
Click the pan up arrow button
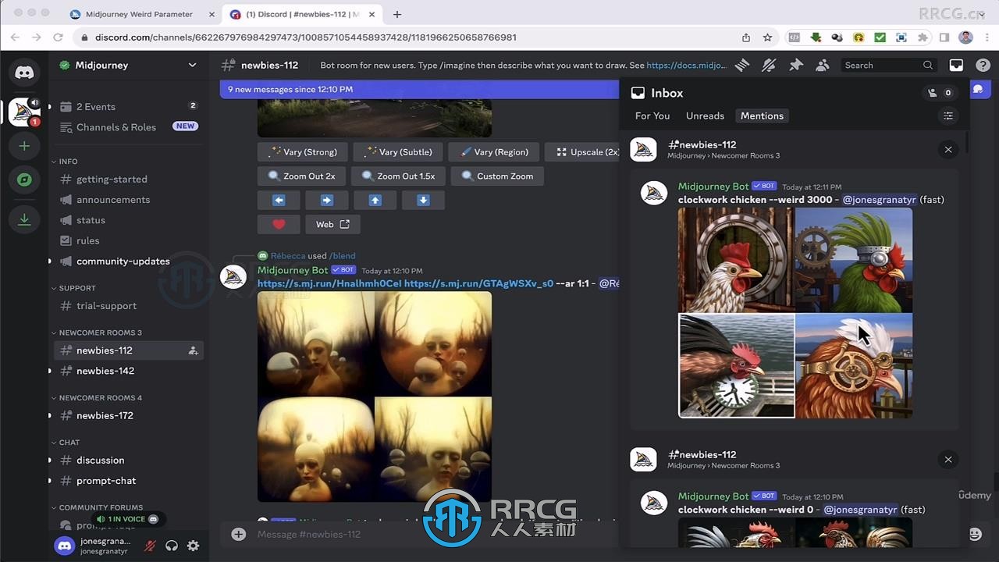tap(375, 201)
